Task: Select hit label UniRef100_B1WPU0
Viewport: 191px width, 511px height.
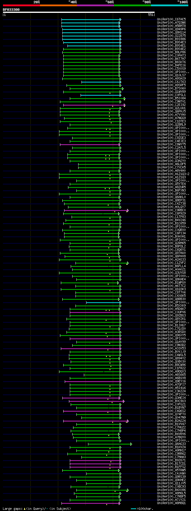Action: coord(171,283)
